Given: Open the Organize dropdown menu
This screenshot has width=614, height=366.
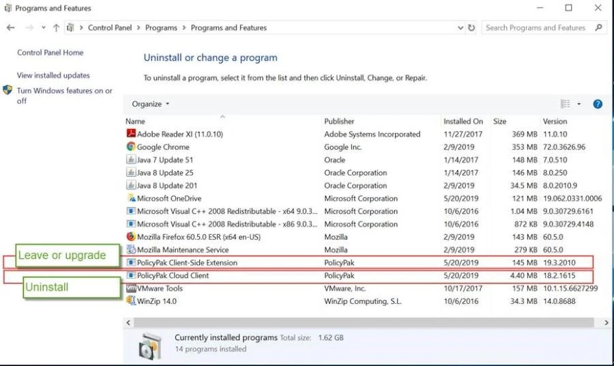Looking at the screenshot, I should pos(151,104).
